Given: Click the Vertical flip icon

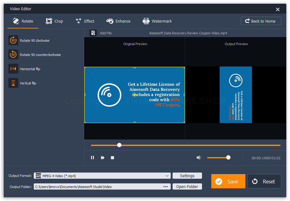Looking at the screenshot, I should click(x=13, y=83).
